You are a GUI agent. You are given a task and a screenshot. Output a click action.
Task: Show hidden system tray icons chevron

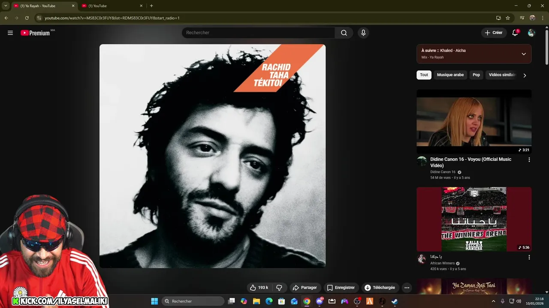(493, 301)
